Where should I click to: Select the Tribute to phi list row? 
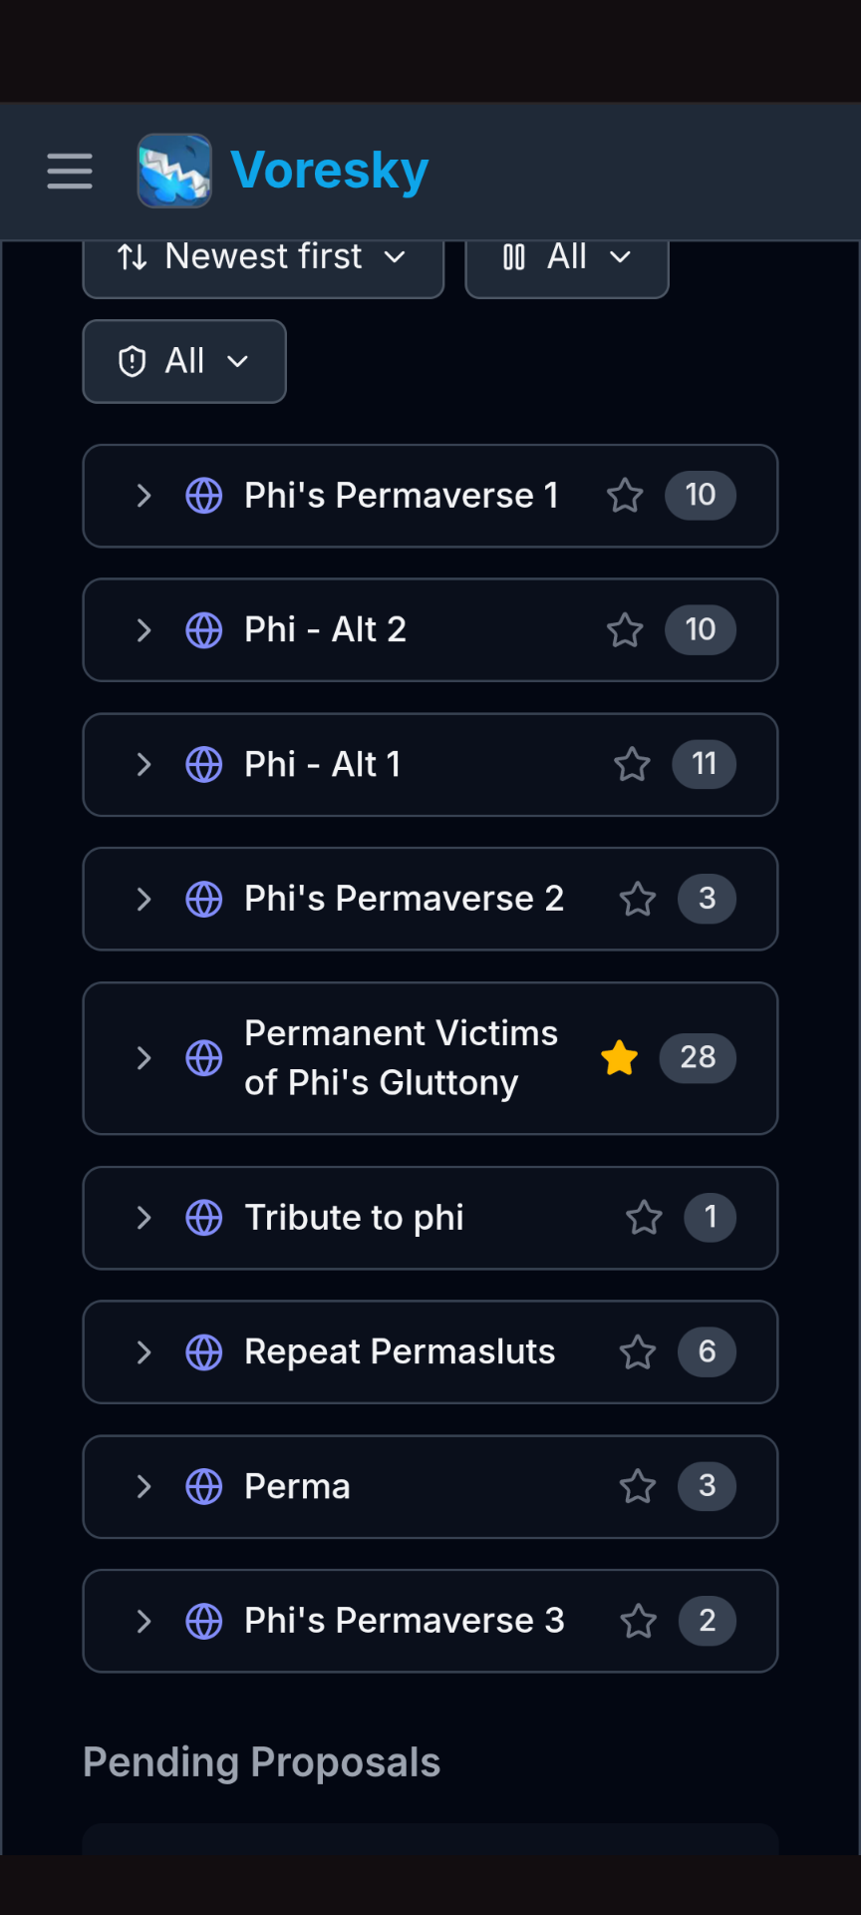354,1218
